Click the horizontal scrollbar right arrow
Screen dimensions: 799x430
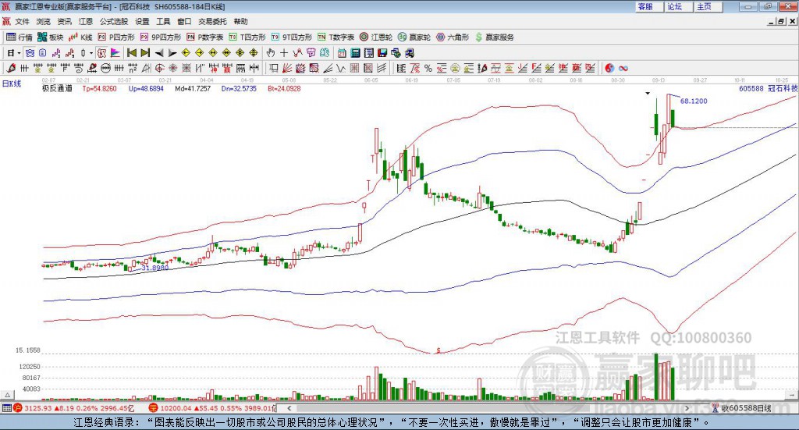point(687,408)
